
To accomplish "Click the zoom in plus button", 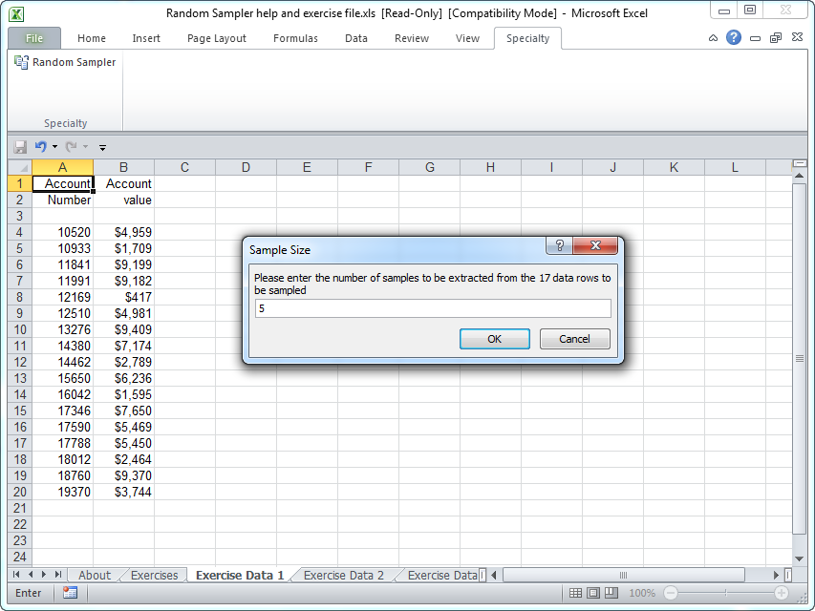I will click(782, 593).
